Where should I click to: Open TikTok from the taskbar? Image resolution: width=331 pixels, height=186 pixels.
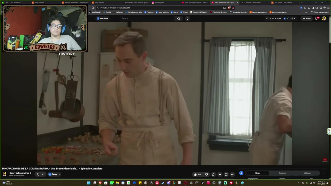[x=202, y=183]
